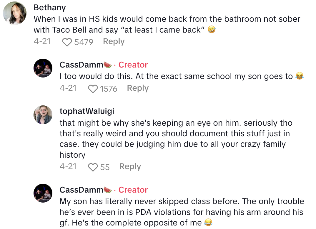Viewport: 316px width, 229px height.
Task: Click the 5479 like count on Bethany's comment
Action: tap(84, 42)
